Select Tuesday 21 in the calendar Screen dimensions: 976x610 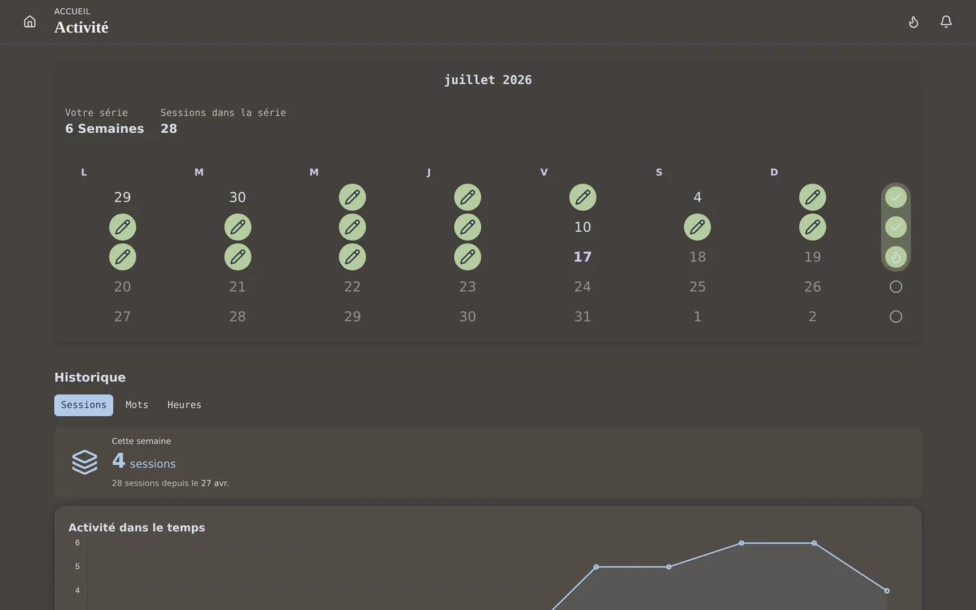tap(238, 287)
